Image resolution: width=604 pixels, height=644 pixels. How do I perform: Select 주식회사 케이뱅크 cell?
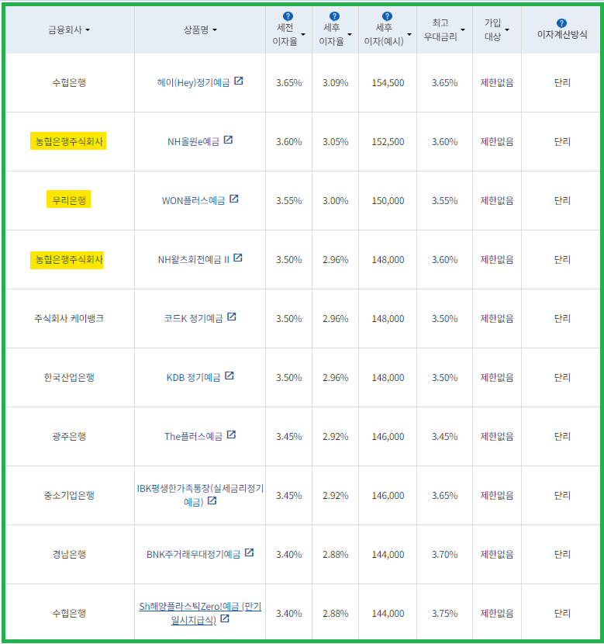69,319
